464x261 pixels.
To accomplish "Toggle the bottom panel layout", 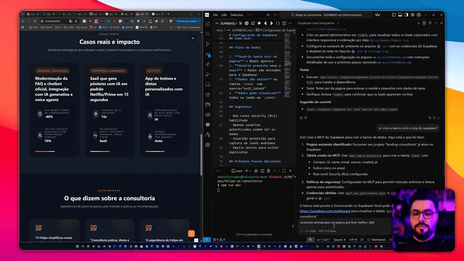I will coord(400,15).
